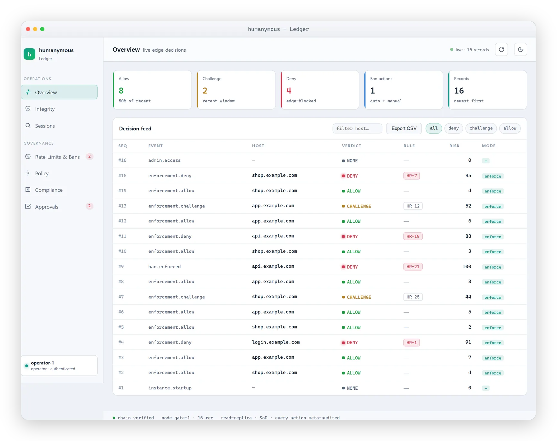This screenshot has width=557, height=441.
Task: Click the enforce mode tag in row #11
Action: (x=493, y=237)
